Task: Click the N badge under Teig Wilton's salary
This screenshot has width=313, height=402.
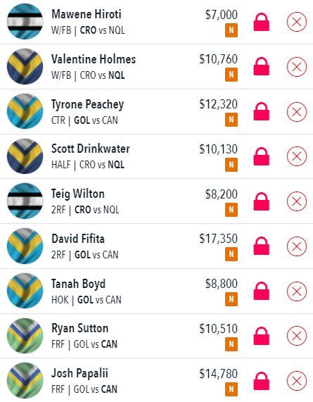Action: tap(231, 210)
